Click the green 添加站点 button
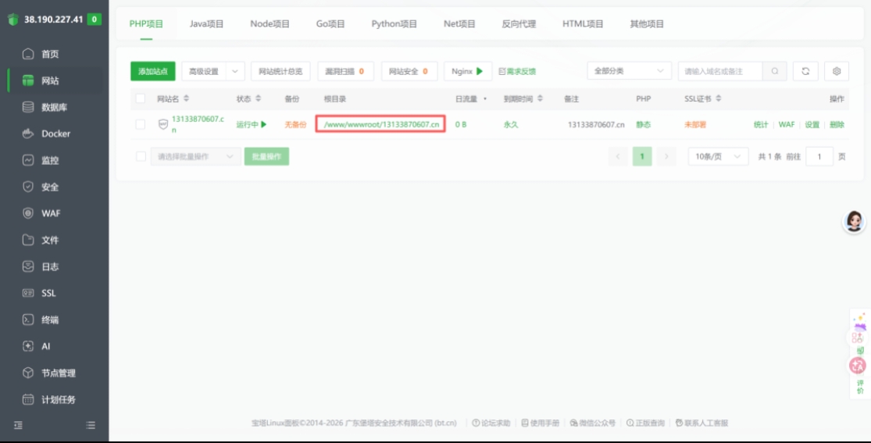871x443 pixels. (x=153, y=71)
